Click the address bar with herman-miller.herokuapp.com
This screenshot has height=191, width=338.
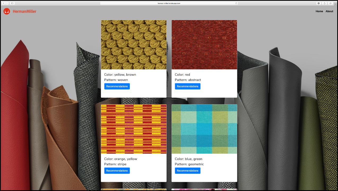(169, 3)
